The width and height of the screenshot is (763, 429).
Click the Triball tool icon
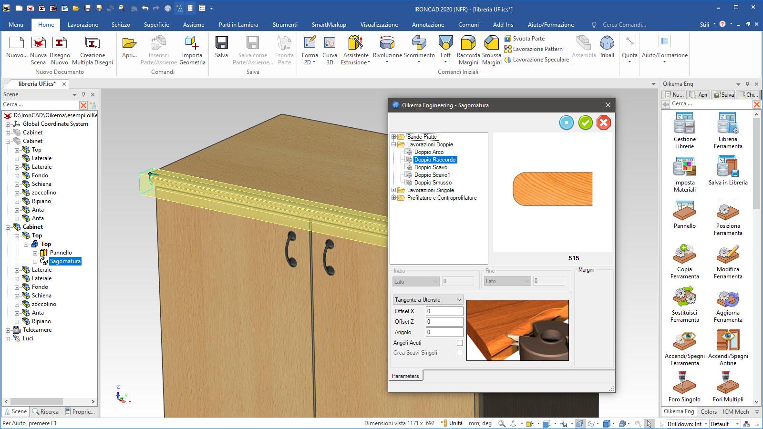click(x=607, y=44)
